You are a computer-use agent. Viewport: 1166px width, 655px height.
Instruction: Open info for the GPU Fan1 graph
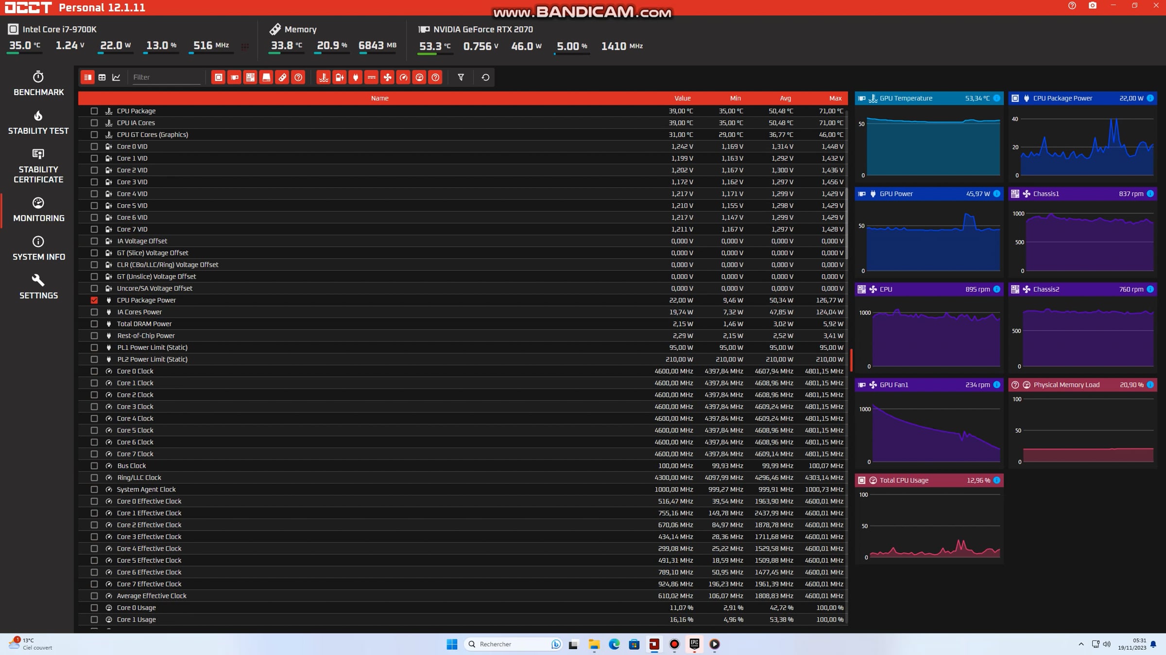tap(997, 385)
